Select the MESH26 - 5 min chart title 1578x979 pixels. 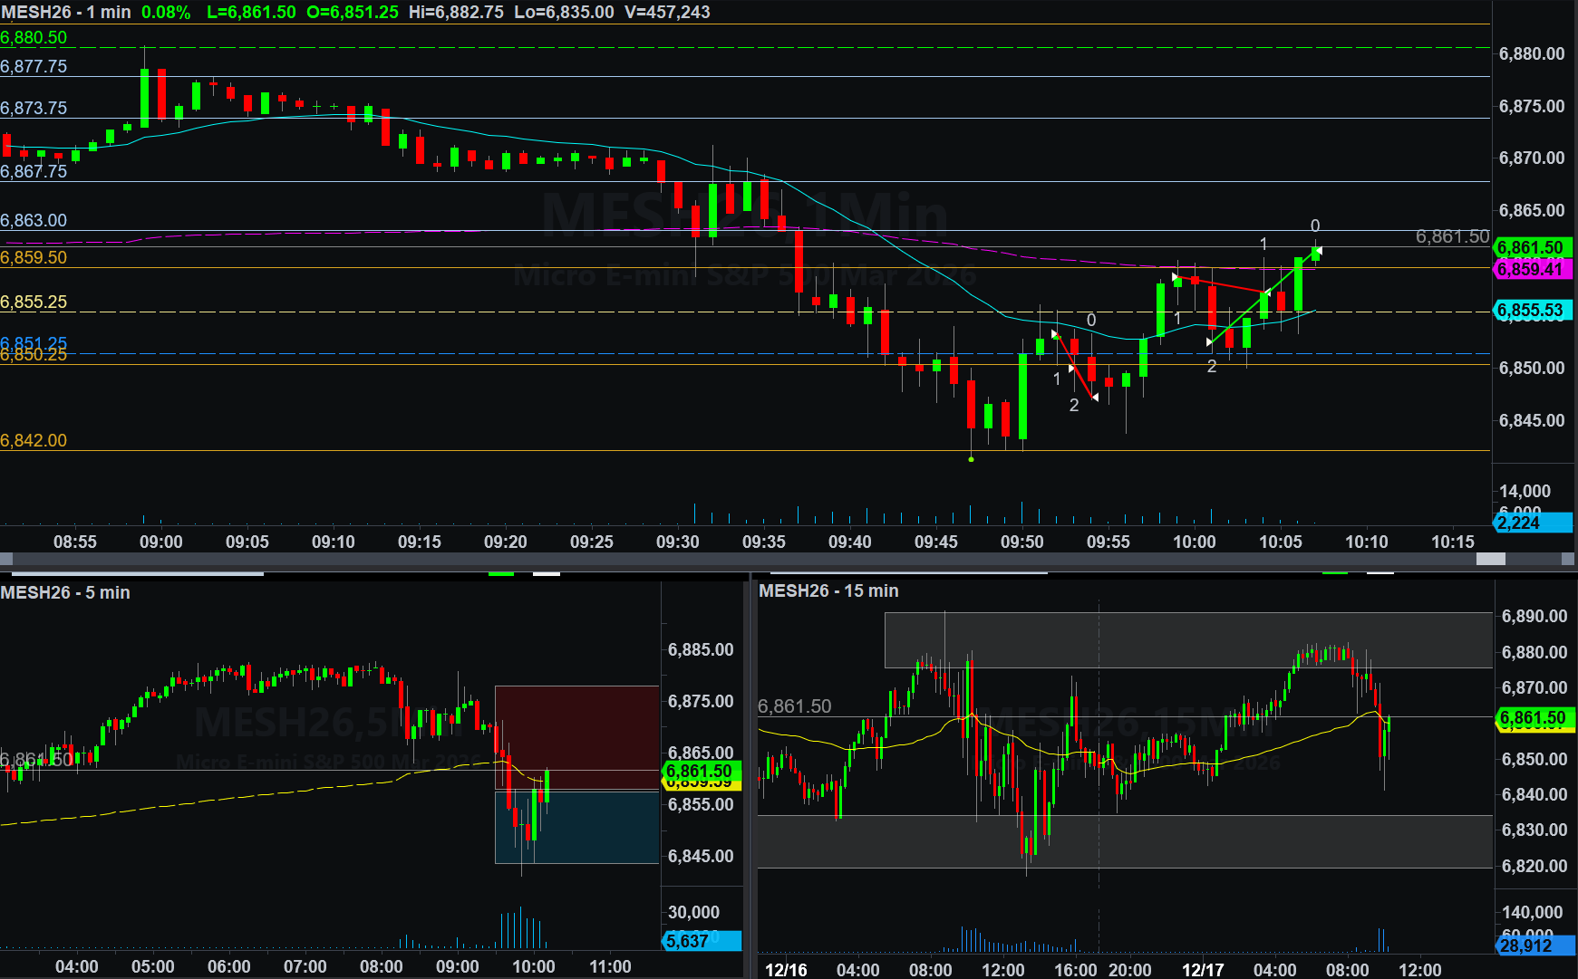pyautogui.click(x=65, y=592)
